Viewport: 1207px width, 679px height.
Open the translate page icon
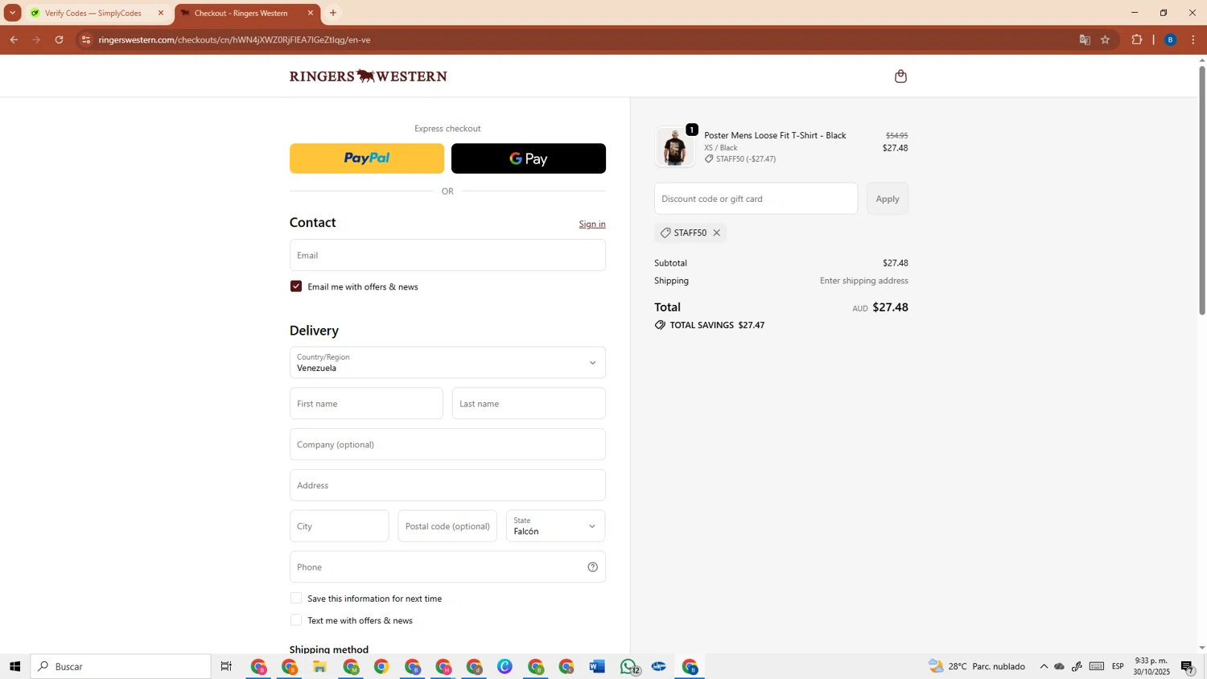pyautogui.click(x=1085, y=39)
